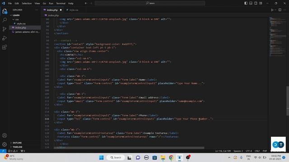The image size is (289, 162).
Task: Open the Search view in activity bar
Action: pyautogui.click(x=5, y=20)
